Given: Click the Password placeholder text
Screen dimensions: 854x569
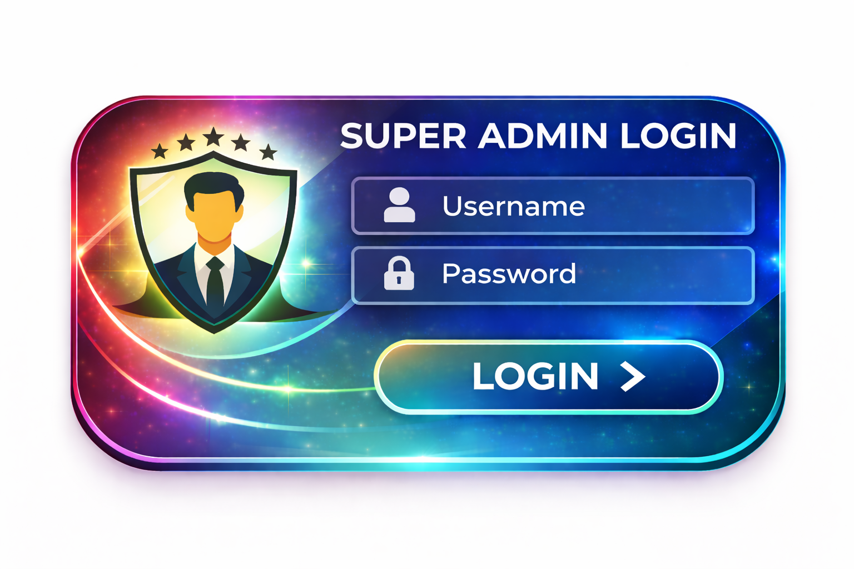Looking at the screenshot, I should (509, 274).
